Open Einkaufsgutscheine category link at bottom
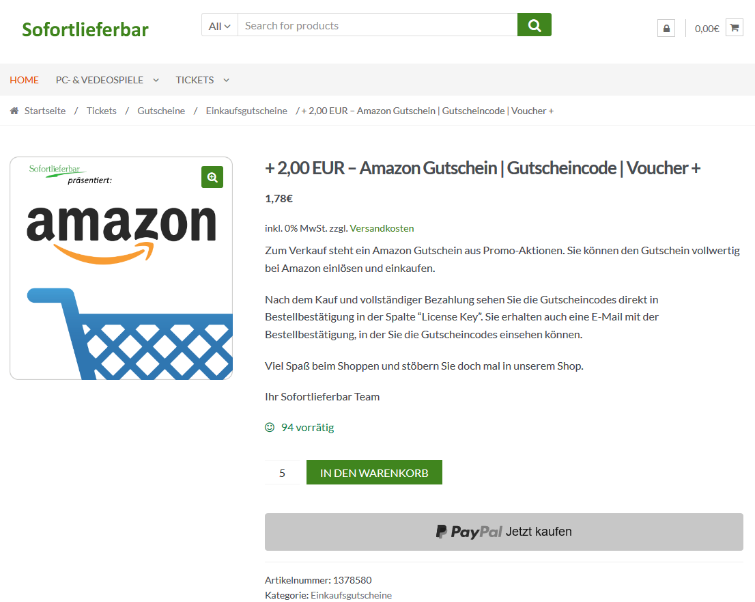755x602 pixels. 351,595
